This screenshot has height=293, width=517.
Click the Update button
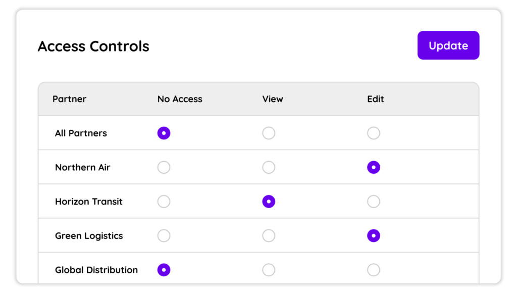coord(448,45)
